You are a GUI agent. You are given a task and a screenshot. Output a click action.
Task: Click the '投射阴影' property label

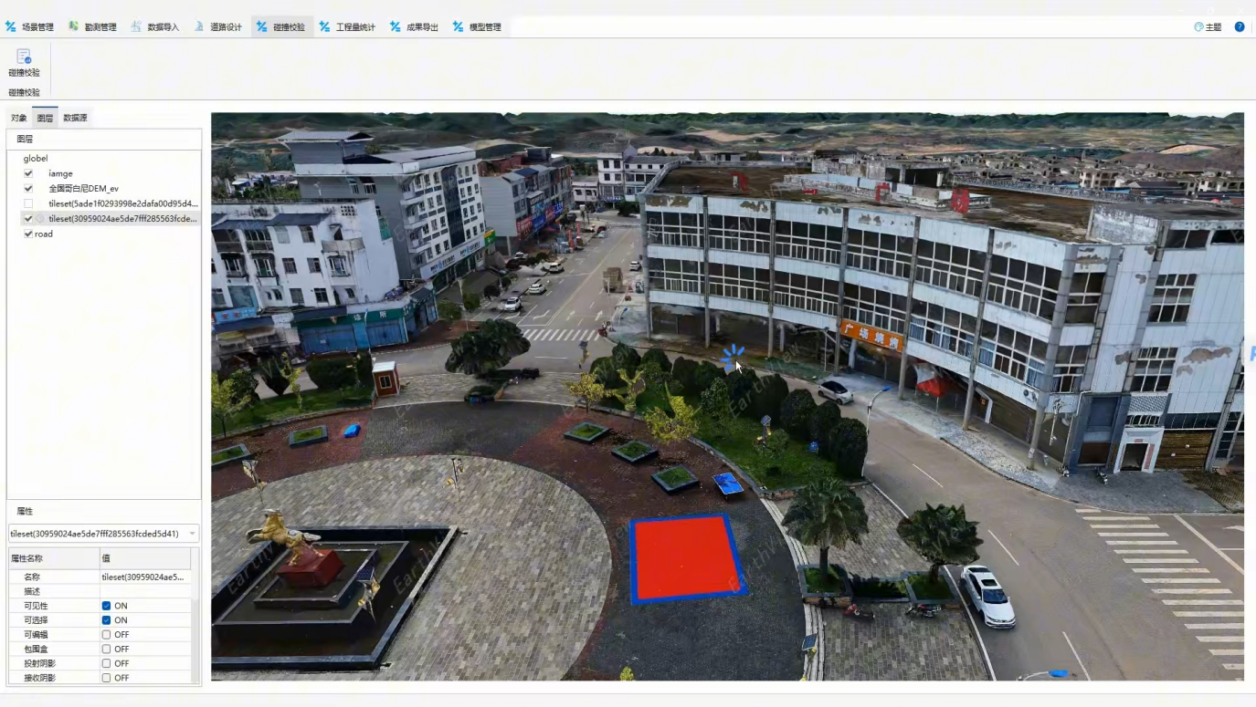39,663
